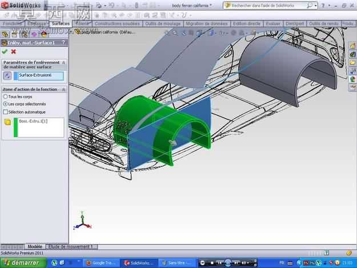The height and width of the screenshot is (268, 357).
Task: Open the ConfigurationManager tab icon
Action: coord(24,34)
